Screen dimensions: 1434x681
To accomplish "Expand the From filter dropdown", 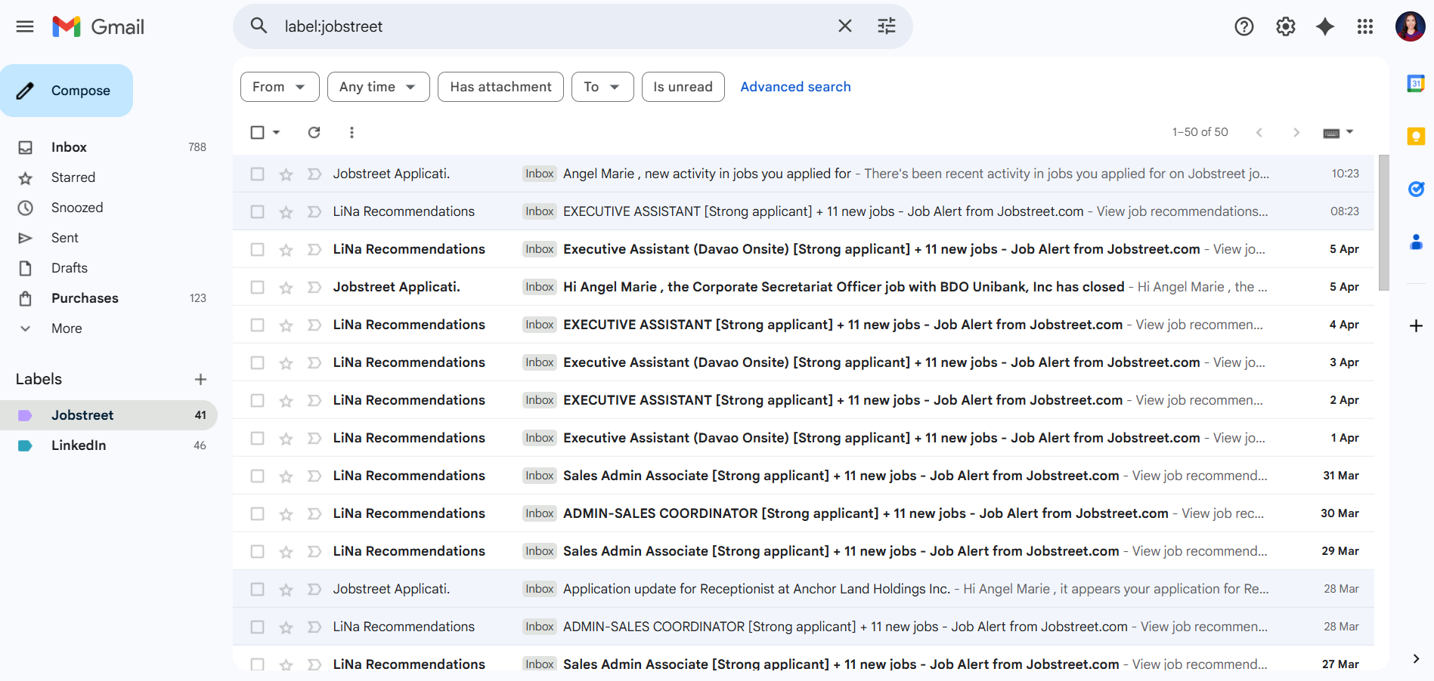I will (x=280, y=87).
